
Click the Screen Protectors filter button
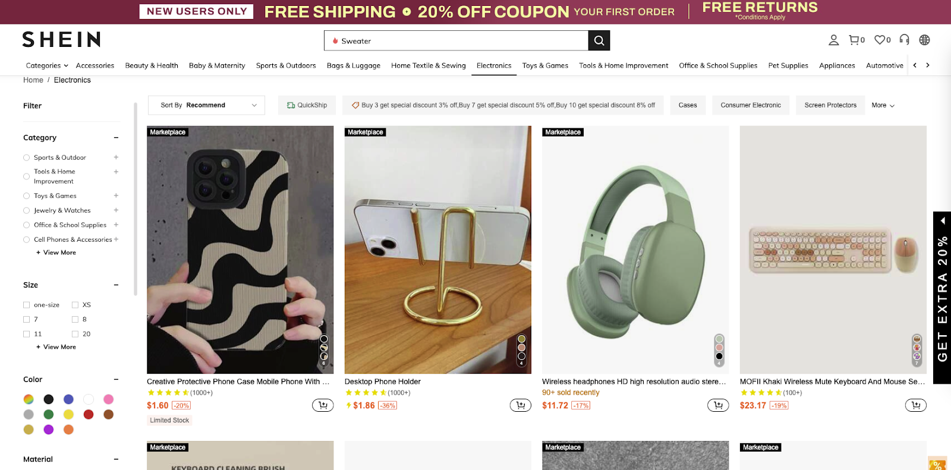pos(830,105)
